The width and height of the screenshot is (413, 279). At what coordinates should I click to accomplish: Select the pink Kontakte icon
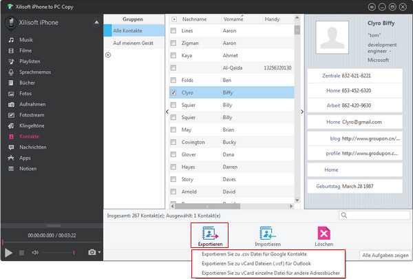pyautogui.click(x=11, y=136)
